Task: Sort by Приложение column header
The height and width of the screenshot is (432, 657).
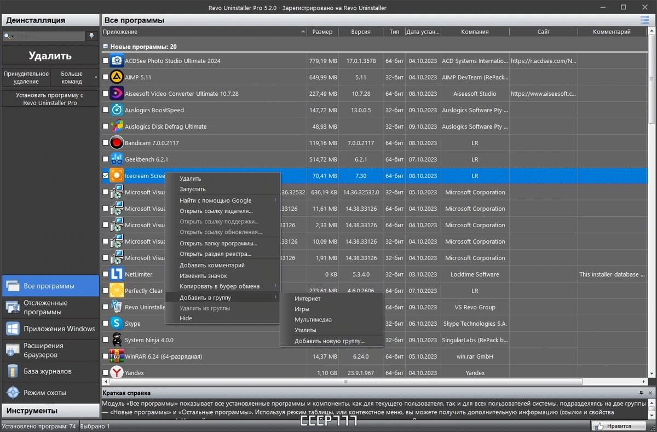Action: pyautogui.click(x=204, y=32)
